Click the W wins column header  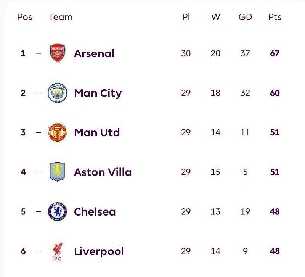[215, 17]
